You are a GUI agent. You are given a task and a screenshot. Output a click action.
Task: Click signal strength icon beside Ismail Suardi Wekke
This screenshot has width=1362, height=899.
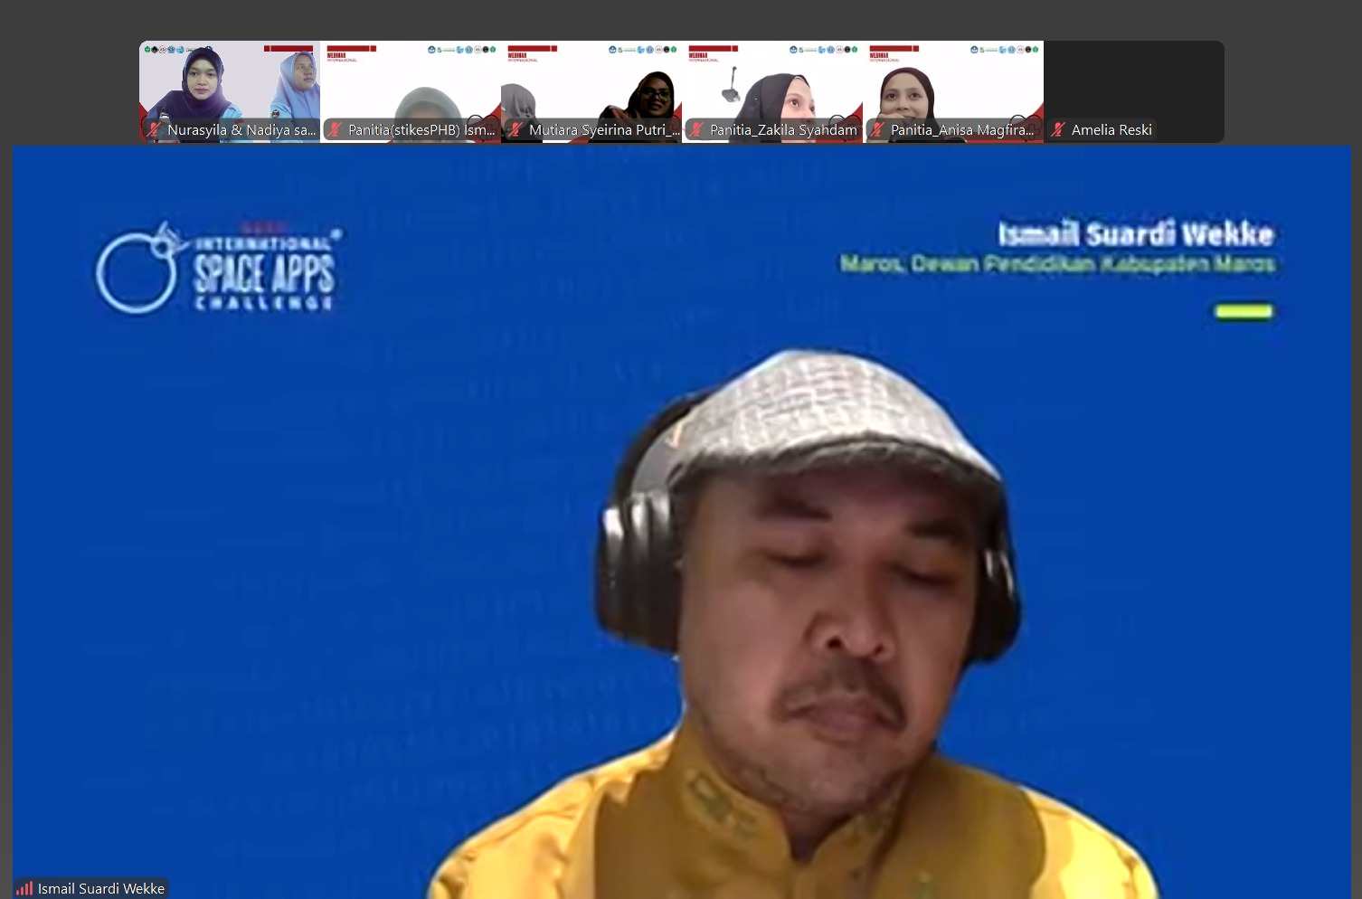[24, 889]
